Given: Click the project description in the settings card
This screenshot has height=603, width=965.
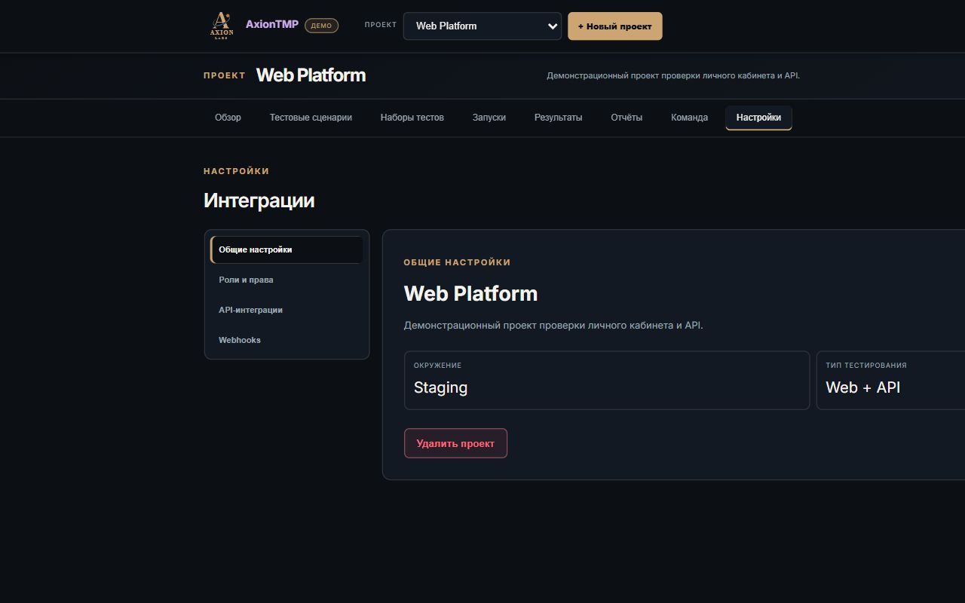Looking at the screenshot, I should tap(553, 326).
